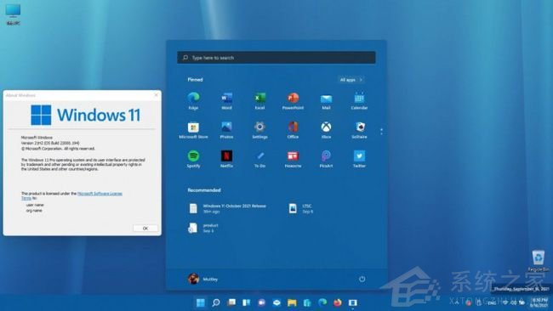This screenshot has width=553, height=311.
Task: Launch Spotify from the pinned apps
Action: 193,159
